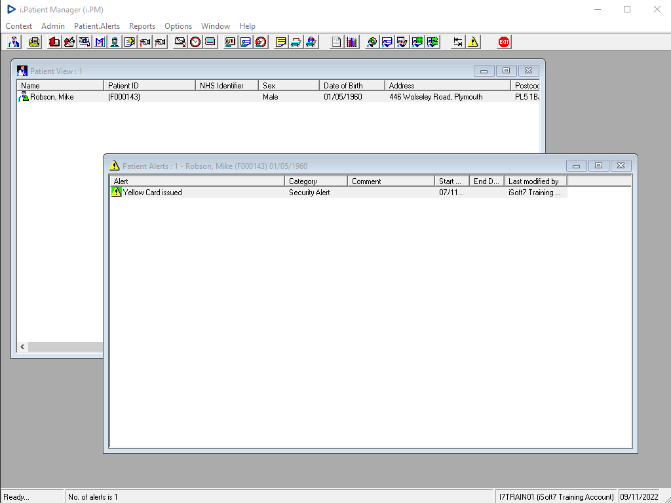Click the empty hospital bed icon

tap(296, 42)
